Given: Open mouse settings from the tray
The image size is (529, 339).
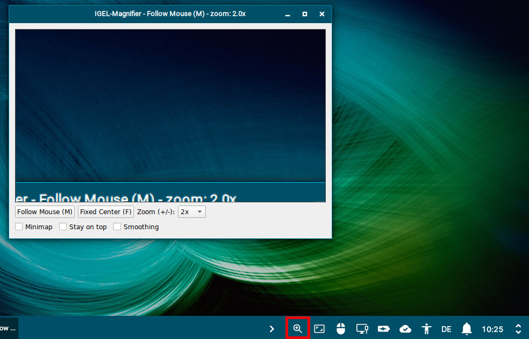Looking at the screenshot, I should pos(340,329).
